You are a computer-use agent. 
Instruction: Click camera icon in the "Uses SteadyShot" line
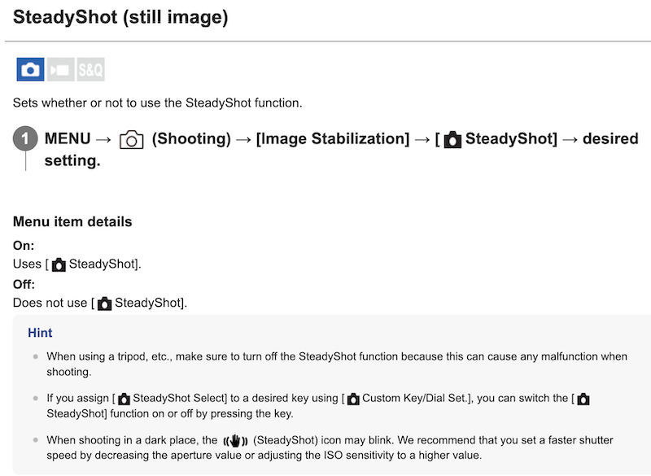(59, 264)
